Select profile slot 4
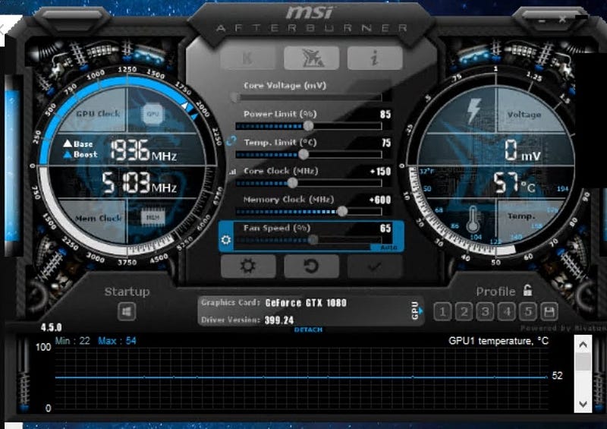This screenshot has height=429, width=607. (506, 311)
